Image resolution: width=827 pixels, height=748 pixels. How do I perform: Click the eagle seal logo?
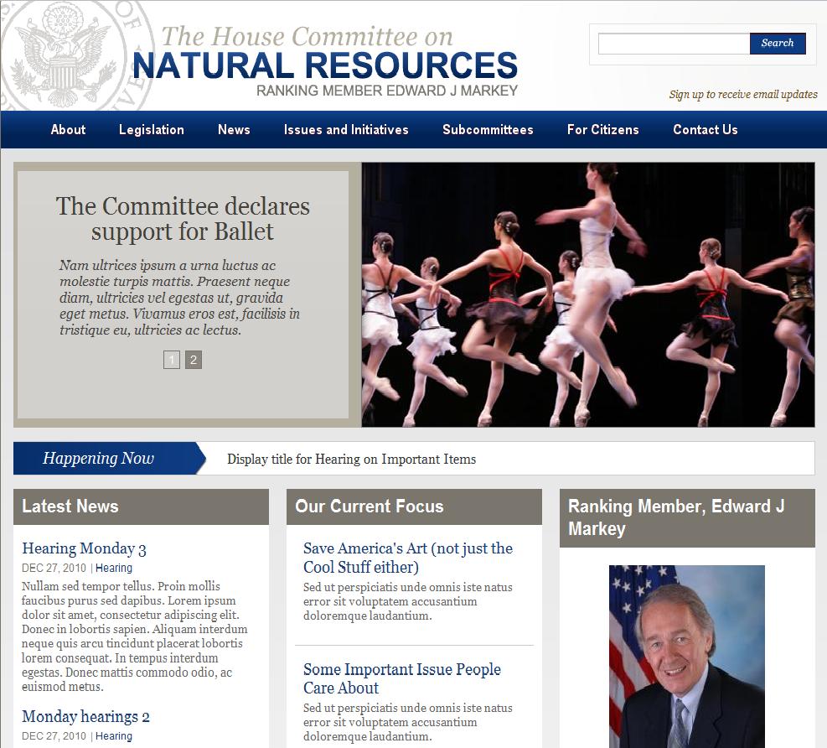click(x=63, y=55)
